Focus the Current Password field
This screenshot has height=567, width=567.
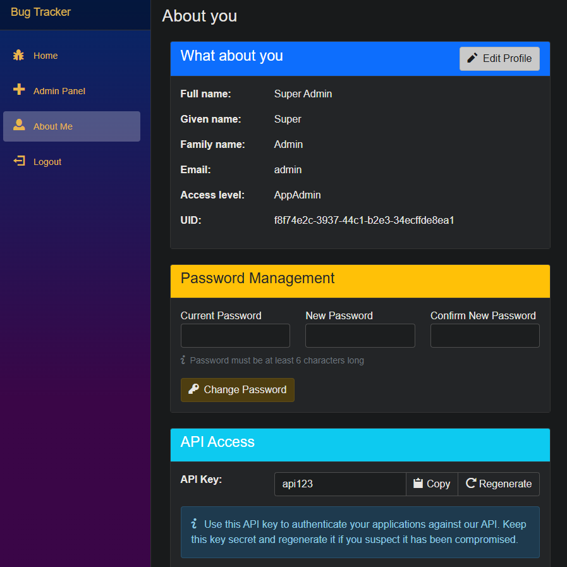pyautogui.click(x=235, y=336)
